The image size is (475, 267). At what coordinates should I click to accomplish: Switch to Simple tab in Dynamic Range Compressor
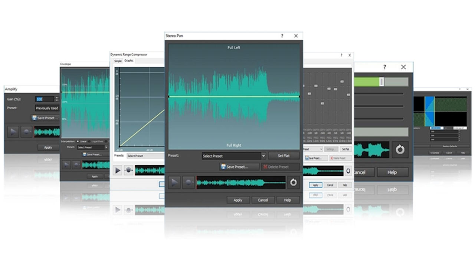(x=118, y=61)
